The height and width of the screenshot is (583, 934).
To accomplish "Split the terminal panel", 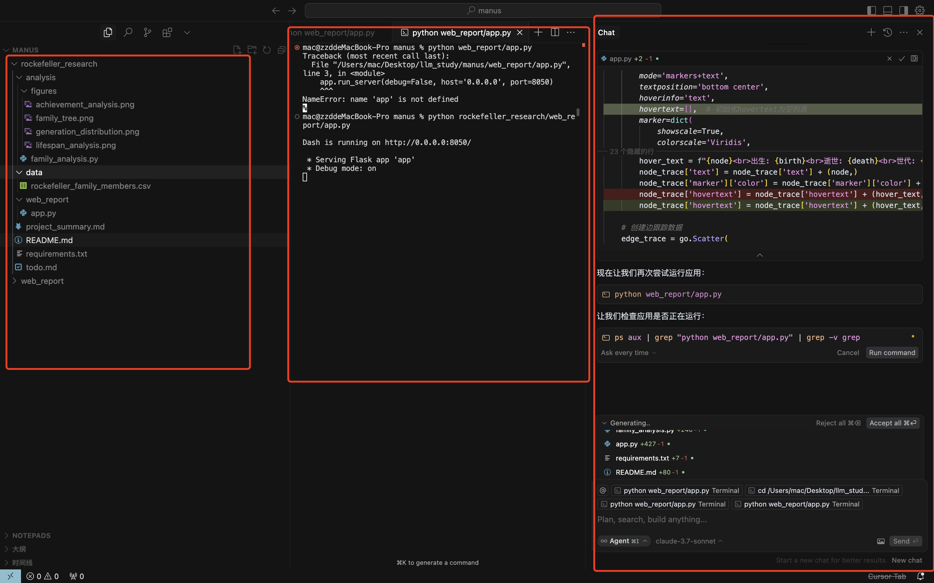I will [555, 32].
